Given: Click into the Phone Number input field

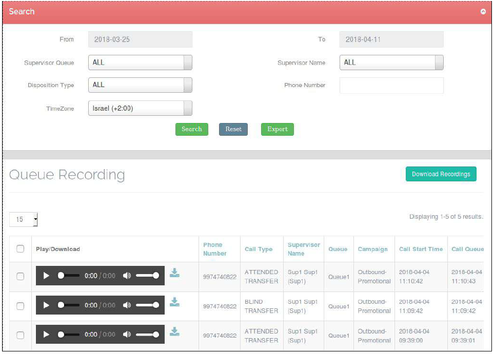Looking at the screenshot, I should 391,86.
